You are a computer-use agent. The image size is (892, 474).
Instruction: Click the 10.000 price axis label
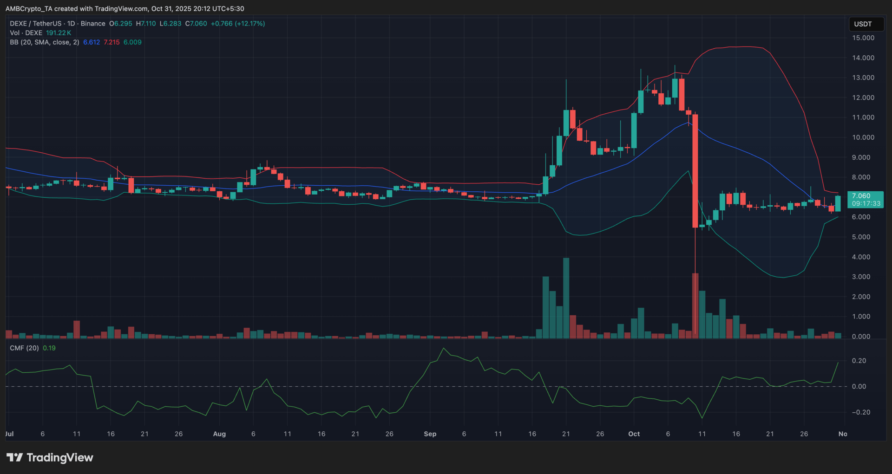(863, 137)
